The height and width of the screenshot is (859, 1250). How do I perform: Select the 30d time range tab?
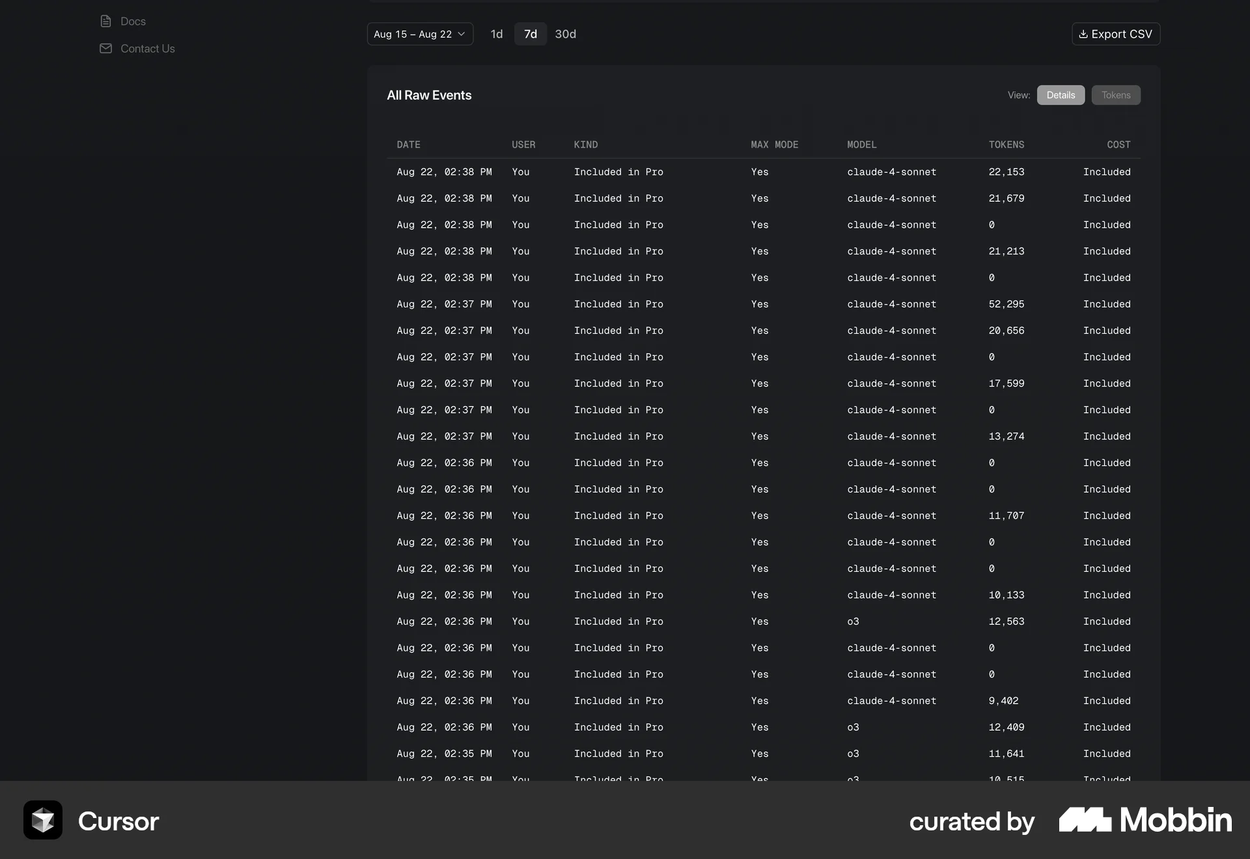click(565, 34)
